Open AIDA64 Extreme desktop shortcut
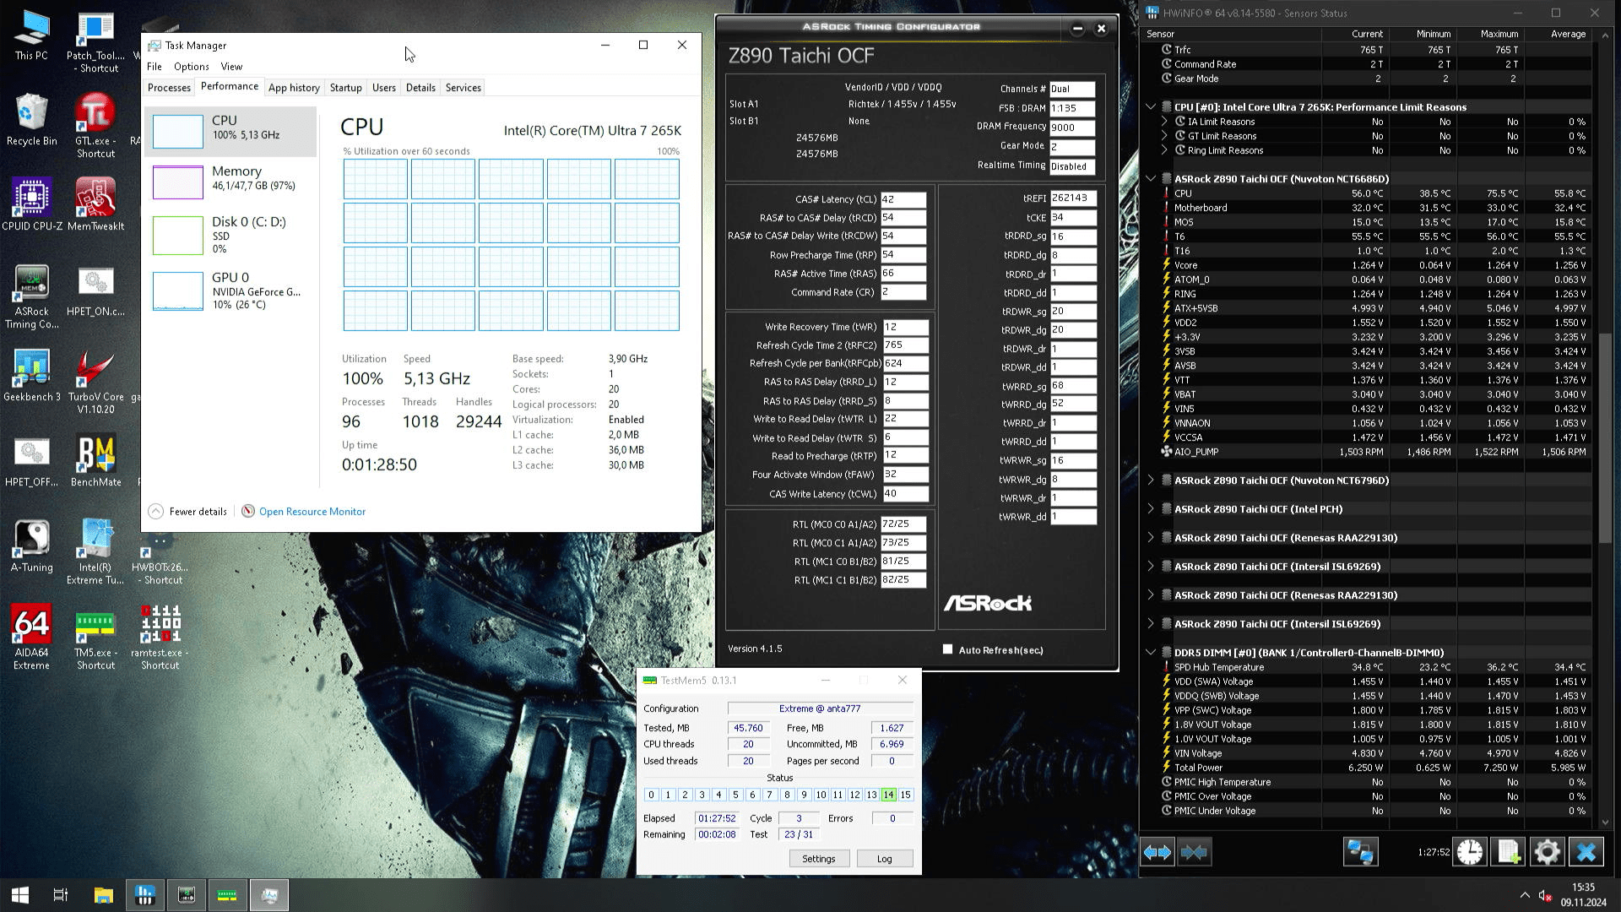Viewport: 1621px width, 912px height. tap(31, 637)
